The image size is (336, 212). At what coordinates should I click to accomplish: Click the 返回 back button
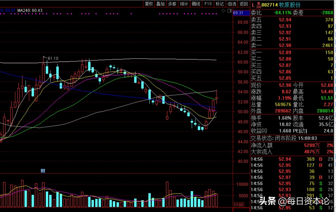[x=244, y=4]
